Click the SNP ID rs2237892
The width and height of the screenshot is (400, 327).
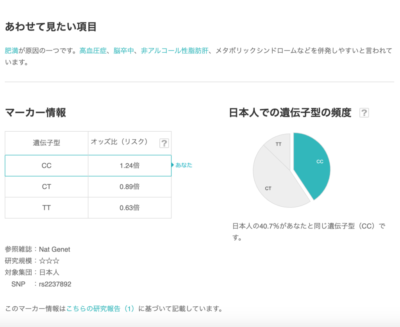pyautogui.click(x=55, y=284)
